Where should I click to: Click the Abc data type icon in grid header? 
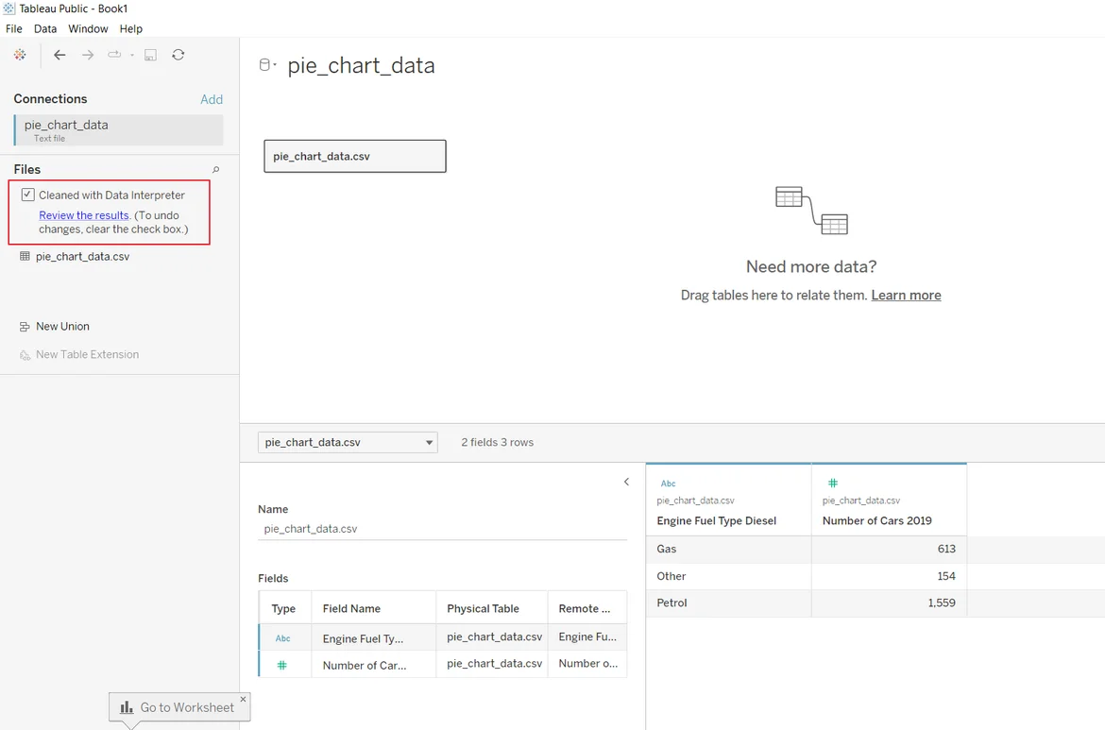point(668,484)
